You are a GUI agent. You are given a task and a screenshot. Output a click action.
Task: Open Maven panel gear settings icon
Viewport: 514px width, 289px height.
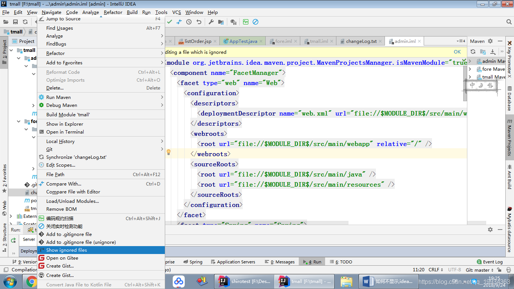click(490, 41)
